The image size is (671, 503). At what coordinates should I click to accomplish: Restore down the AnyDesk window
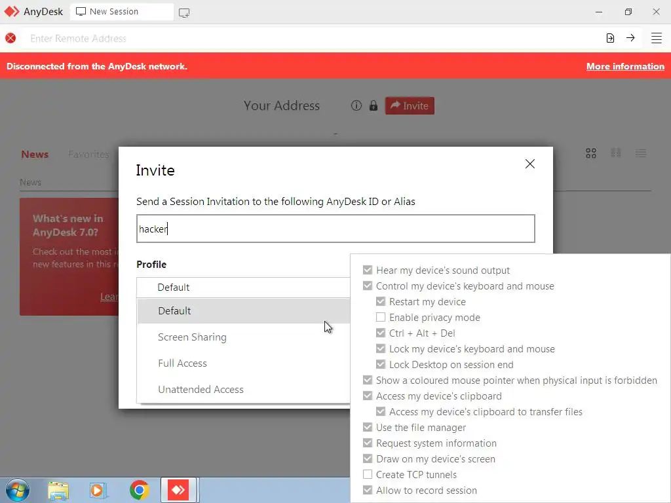[x=628, y=12]
